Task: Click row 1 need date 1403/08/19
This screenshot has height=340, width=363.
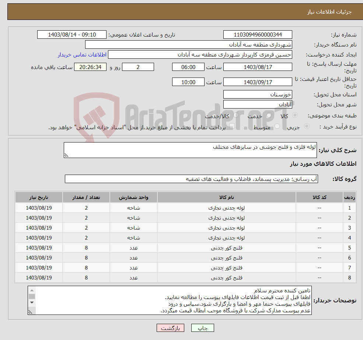Action: click(x=39, y=208)
